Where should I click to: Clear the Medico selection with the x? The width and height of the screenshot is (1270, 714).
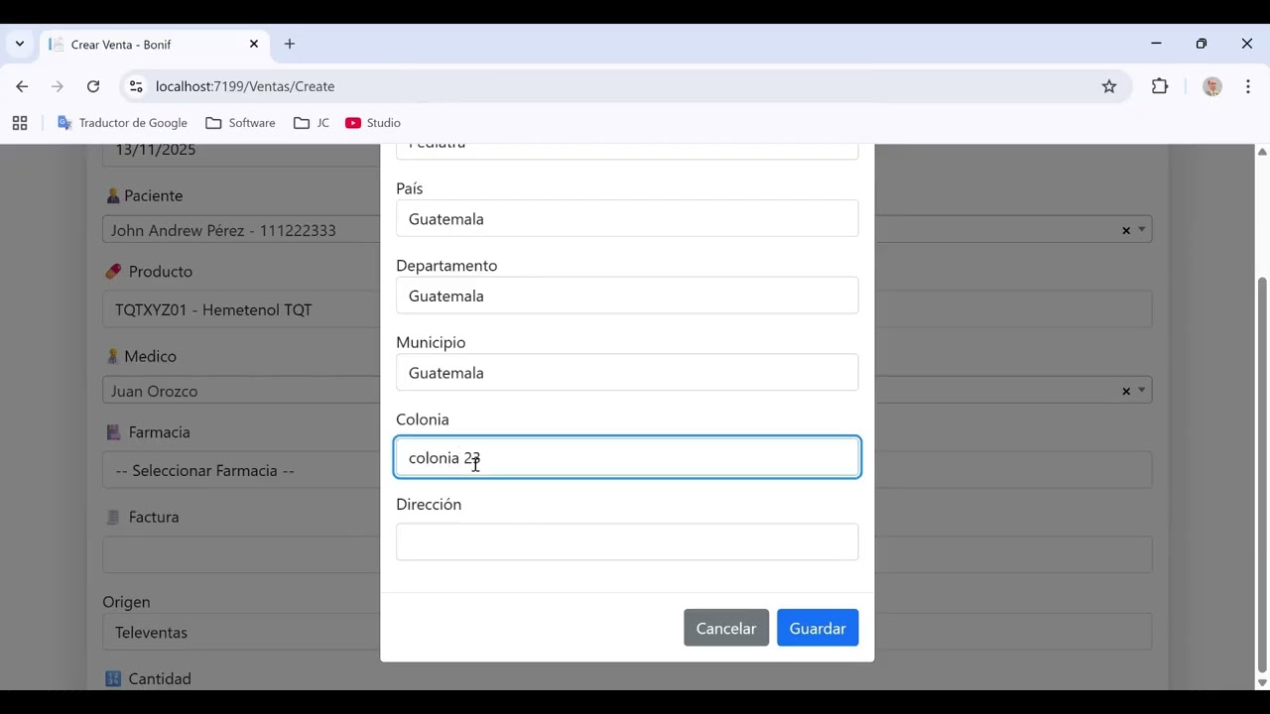click(1126, 391)
